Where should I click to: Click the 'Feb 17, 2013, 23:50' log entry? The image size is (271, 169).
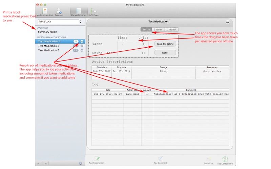coord(108,94)
